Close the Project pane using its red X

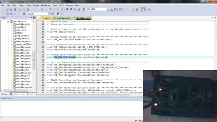[34, 18]
